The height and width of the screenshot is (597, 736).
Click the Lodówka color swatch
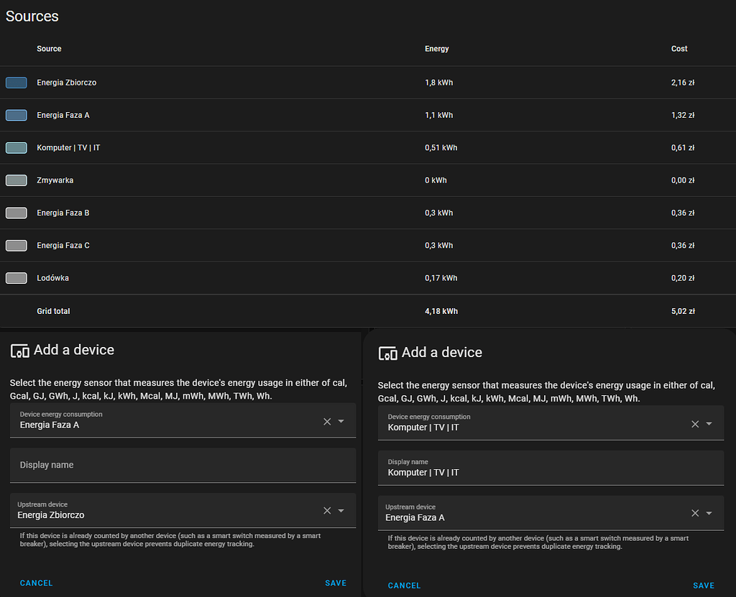(x=16, y=278)
